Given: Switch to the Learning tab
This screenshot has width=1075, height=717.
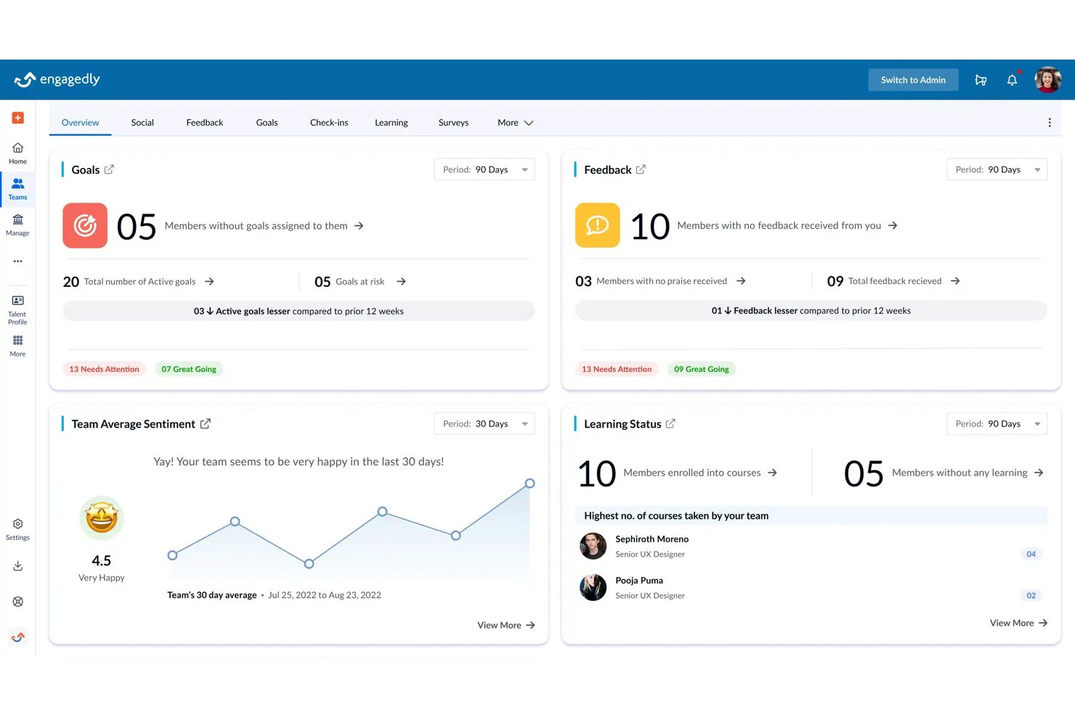Looking at the screenshot, I should [392, 123].
